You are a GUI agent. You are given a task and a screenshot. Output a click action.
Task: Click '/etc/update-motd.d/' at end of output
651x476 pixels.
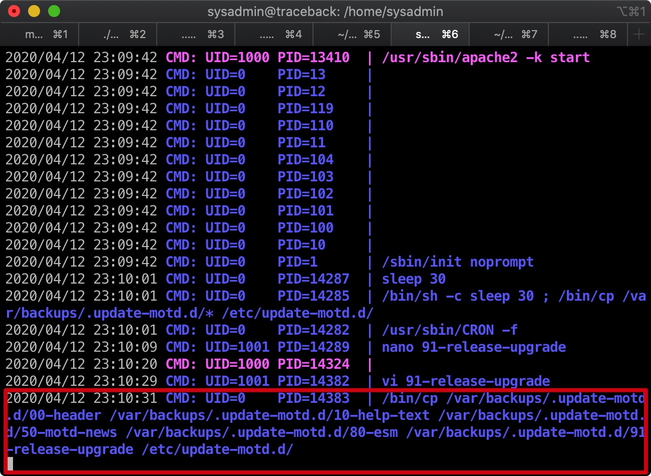tap(217, 449)
